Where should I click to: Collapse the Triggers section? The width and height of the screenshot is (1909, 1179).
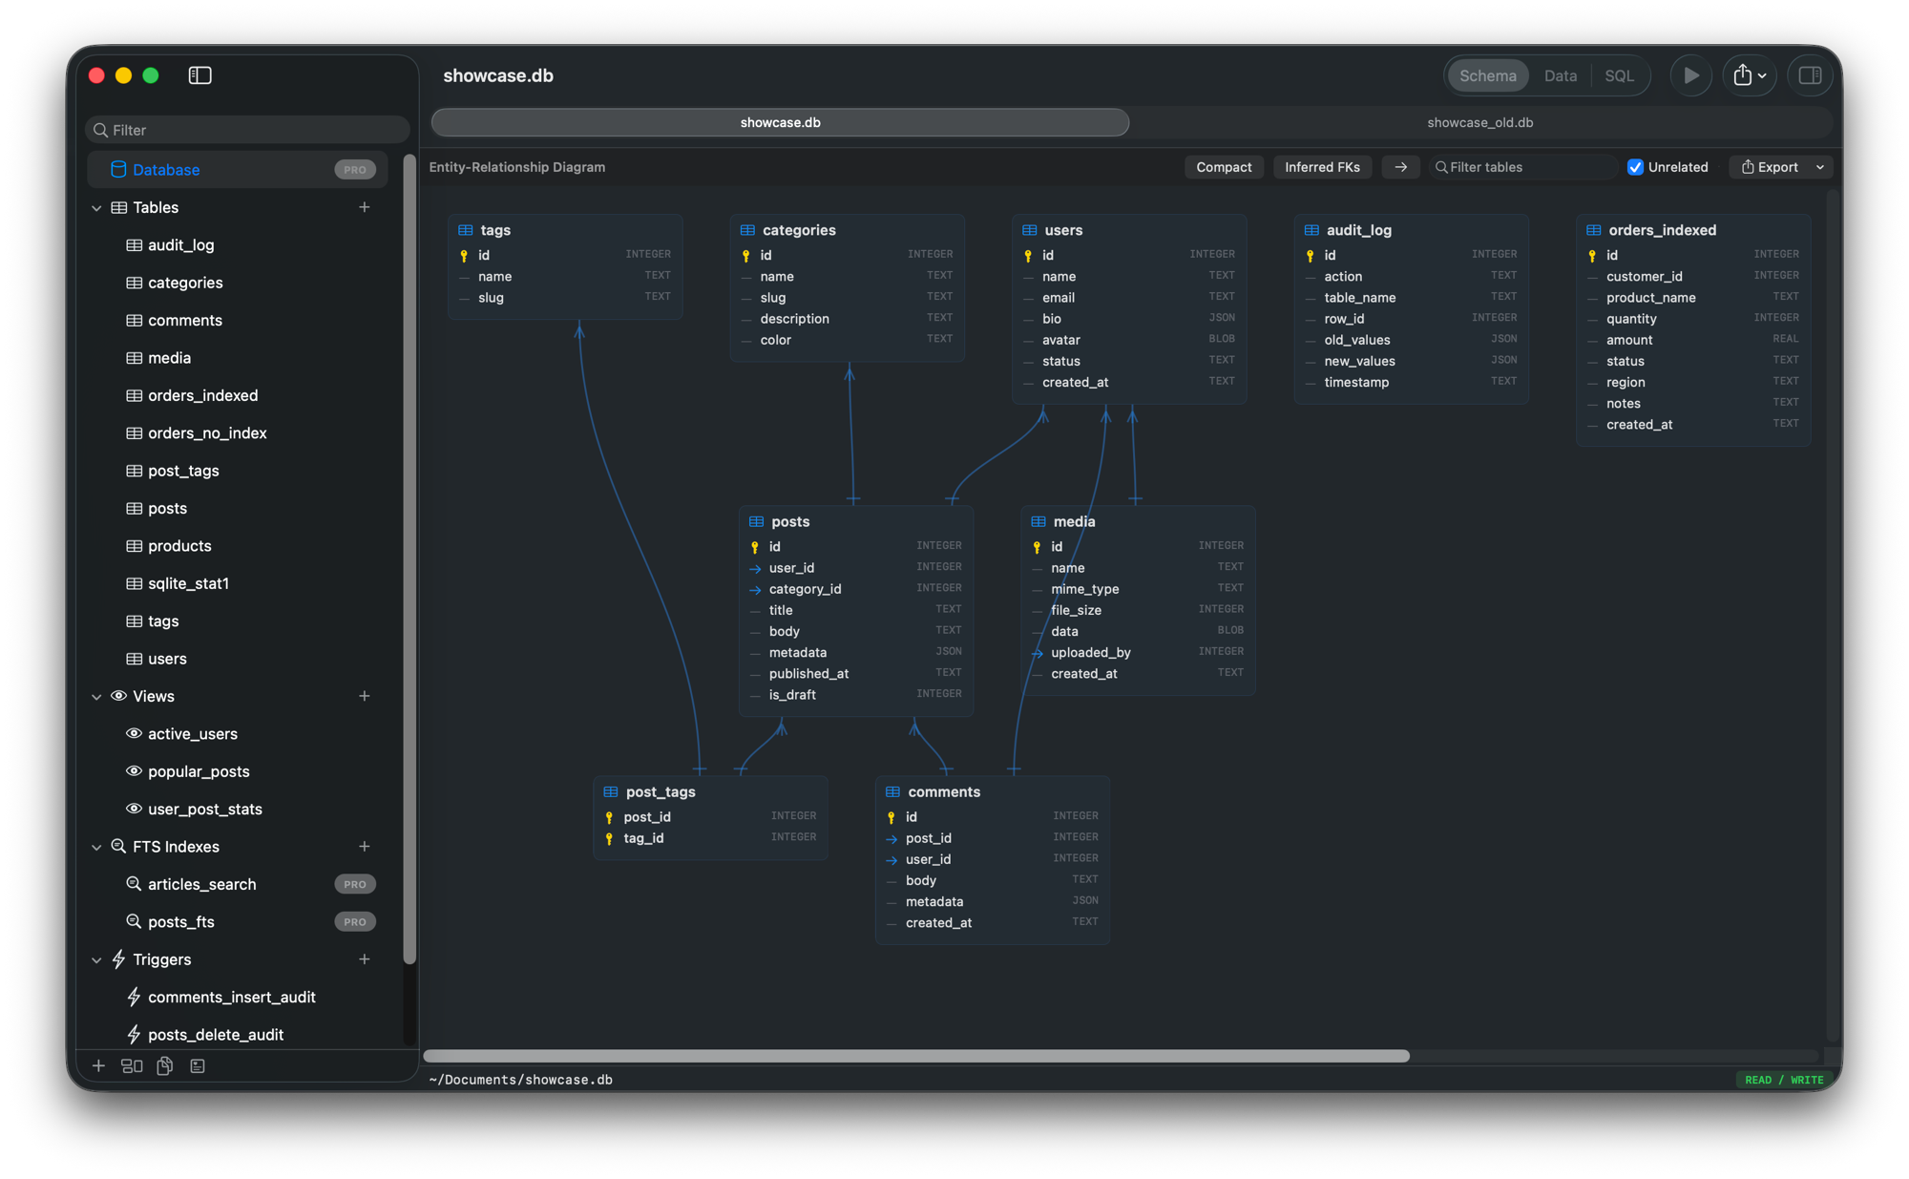tap(96, 959)
